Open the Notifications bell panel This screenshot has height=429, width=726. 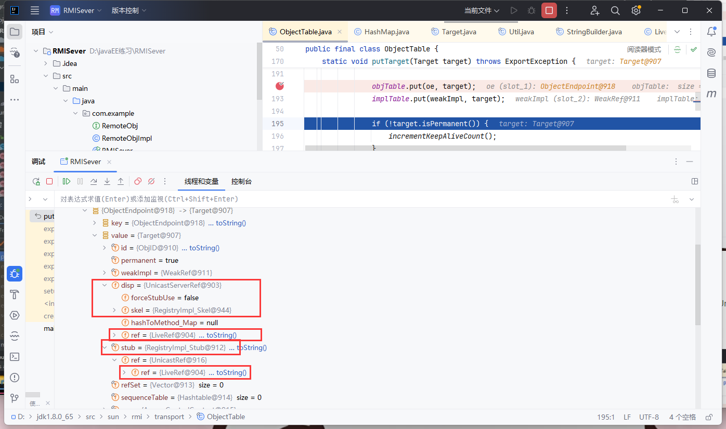click(x=711, y=32)
